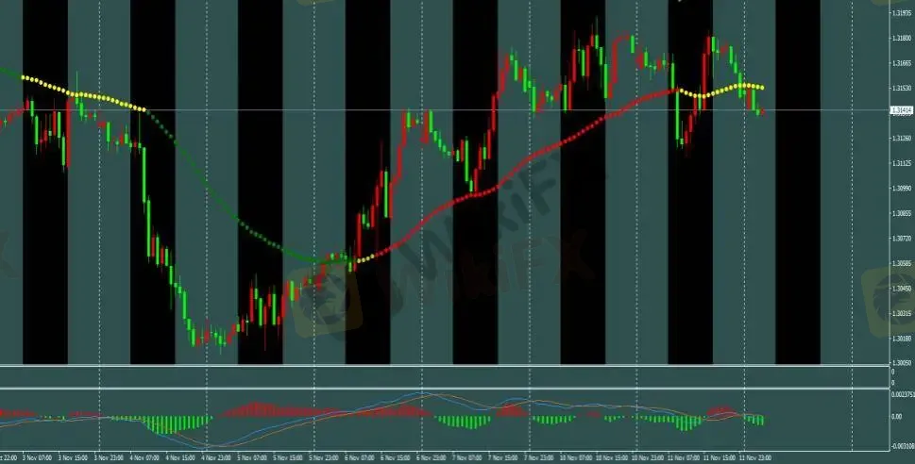
Task: Click the 1.31935 price axis label
Action: pos(903,13)
